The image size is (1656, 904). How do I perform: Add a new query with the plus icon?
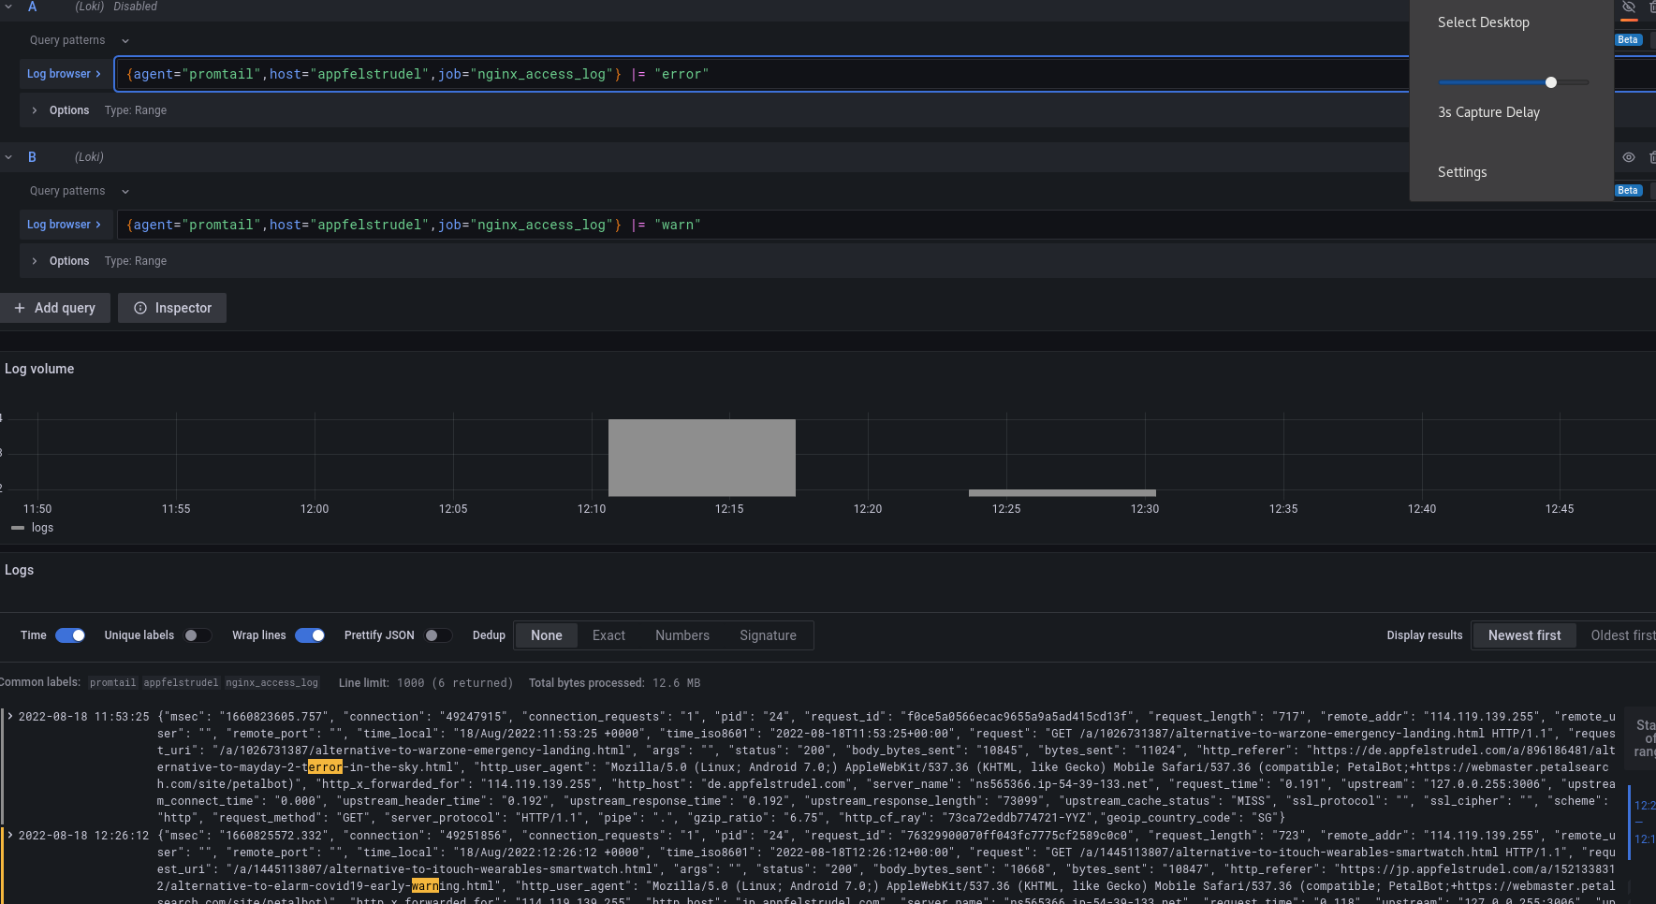[55, 307]
